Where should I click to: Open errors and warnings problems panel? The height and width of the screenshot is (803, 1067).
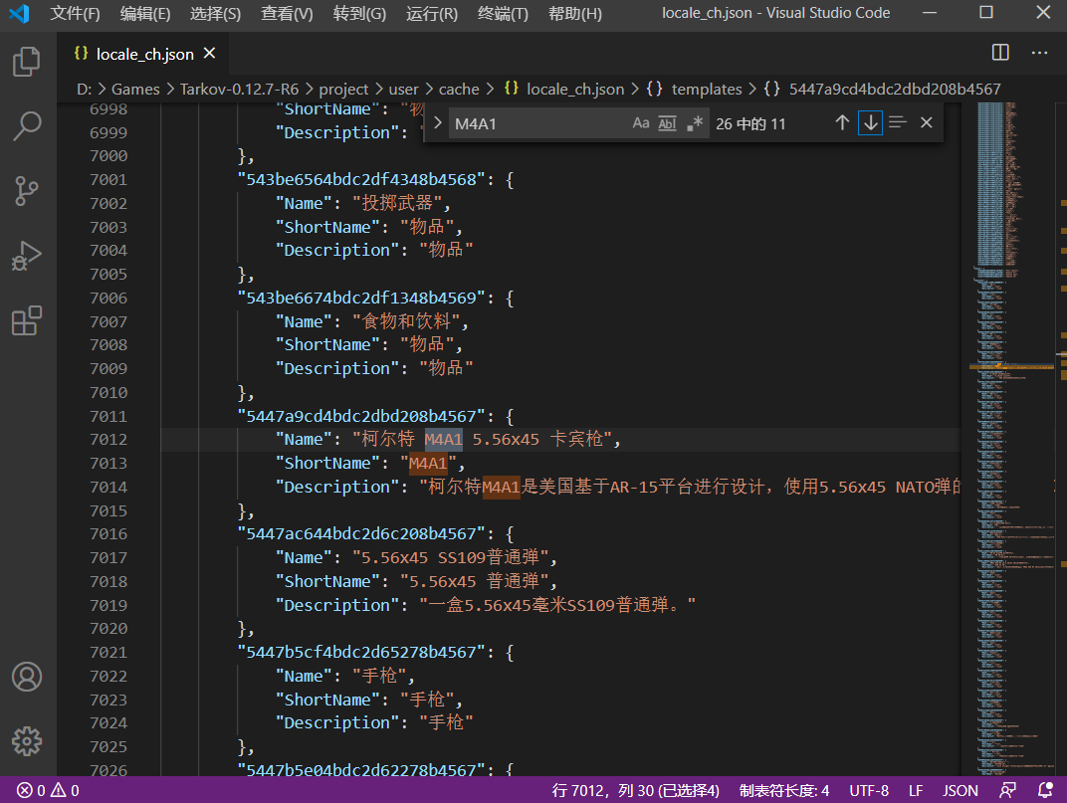coord(48,790)
